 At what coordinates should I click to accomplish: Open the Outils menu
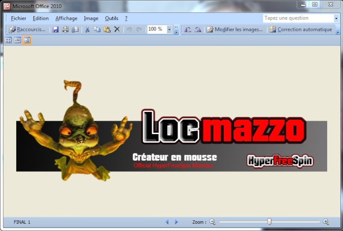pos(111,18)
